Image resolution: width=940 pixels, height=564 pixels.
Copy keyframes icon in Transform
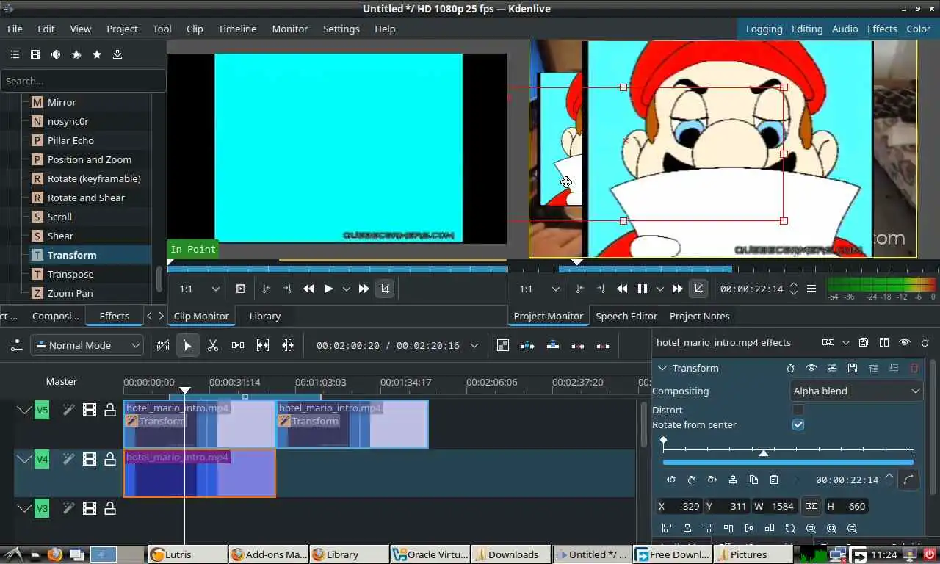[753, 480]
